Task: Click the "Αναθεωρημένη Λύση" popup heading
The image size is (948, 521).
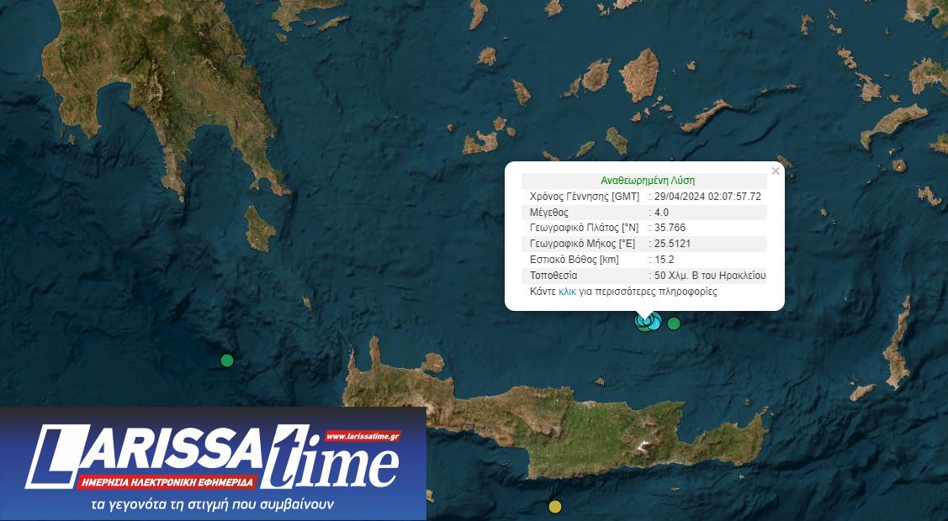Action: click(648, 180)
